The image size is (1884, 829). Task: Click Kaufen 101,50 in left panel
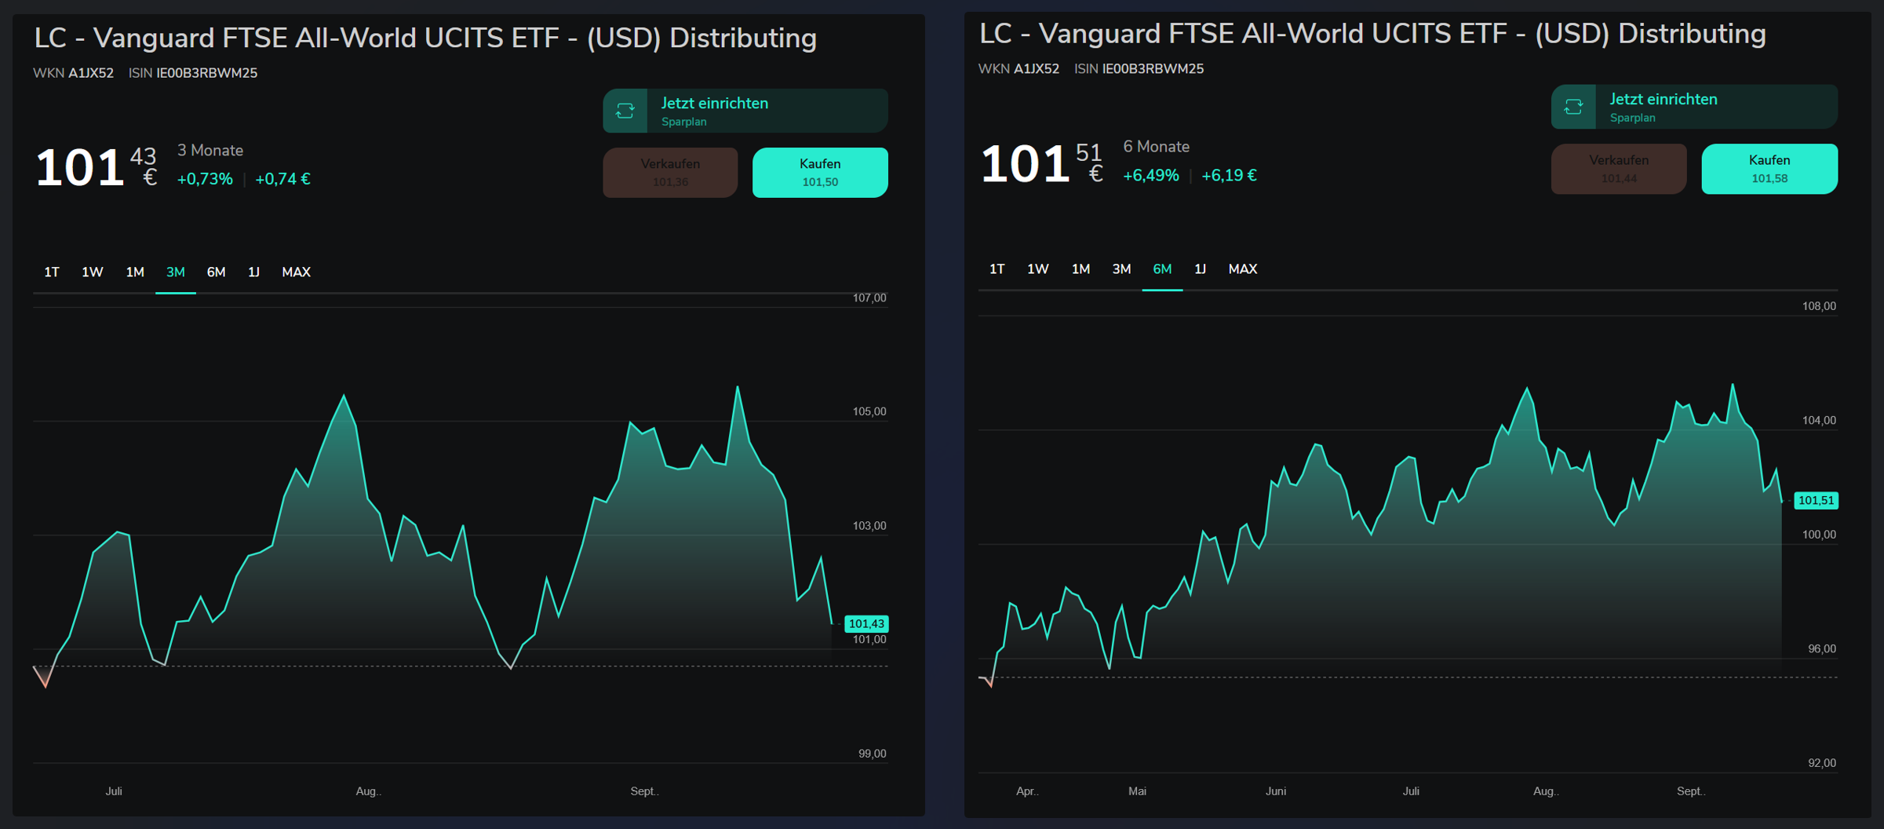coord(820,173)
